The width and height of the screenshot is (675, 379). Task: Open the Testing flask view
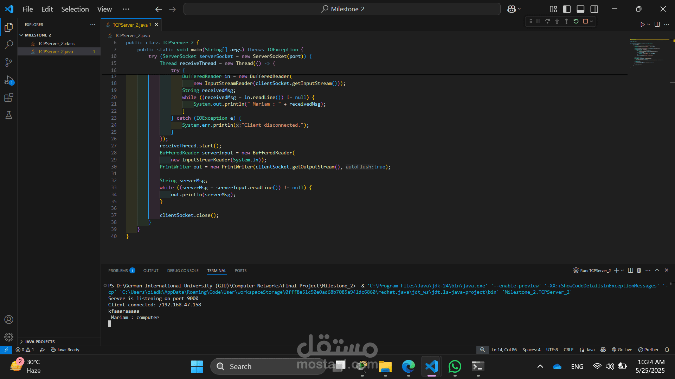[9, 115]
